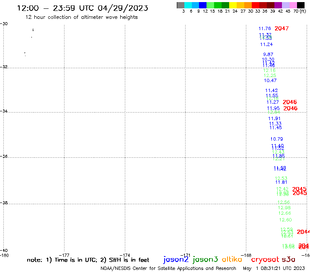Image resolution: width=310 pixels, height=272 pixels.
Task: Select the yellow swatch in the color scale
Action: [233, 5]
